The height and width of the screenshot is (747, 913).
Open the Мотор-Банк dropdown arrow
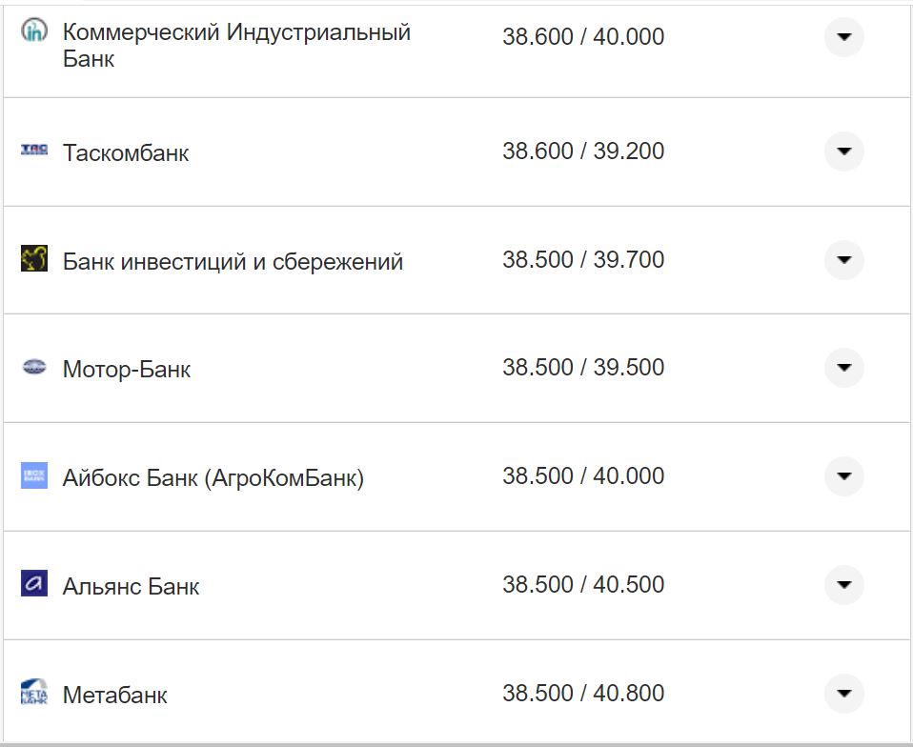coord(843,368)
